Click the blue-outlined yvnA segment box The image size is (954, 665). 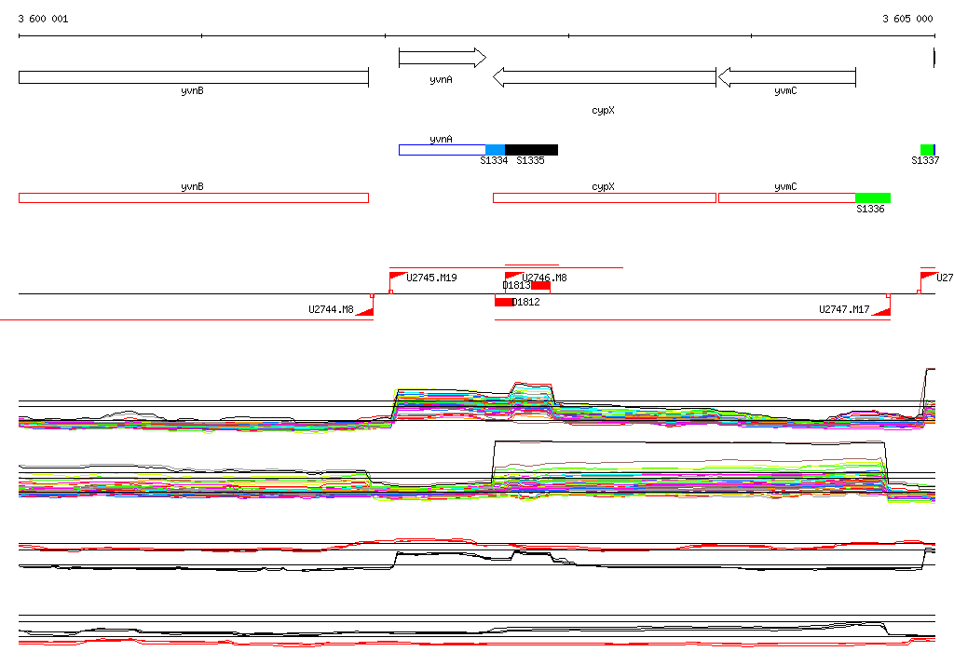click(443, 150)
